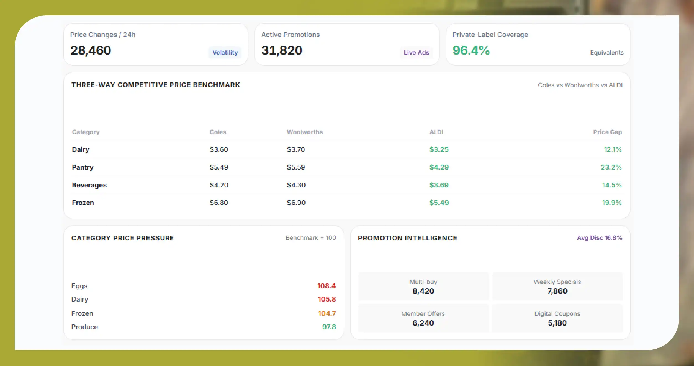Click the Avg Disc 16.8% indicator
694x366 pixels.
[x=600, y=238]
